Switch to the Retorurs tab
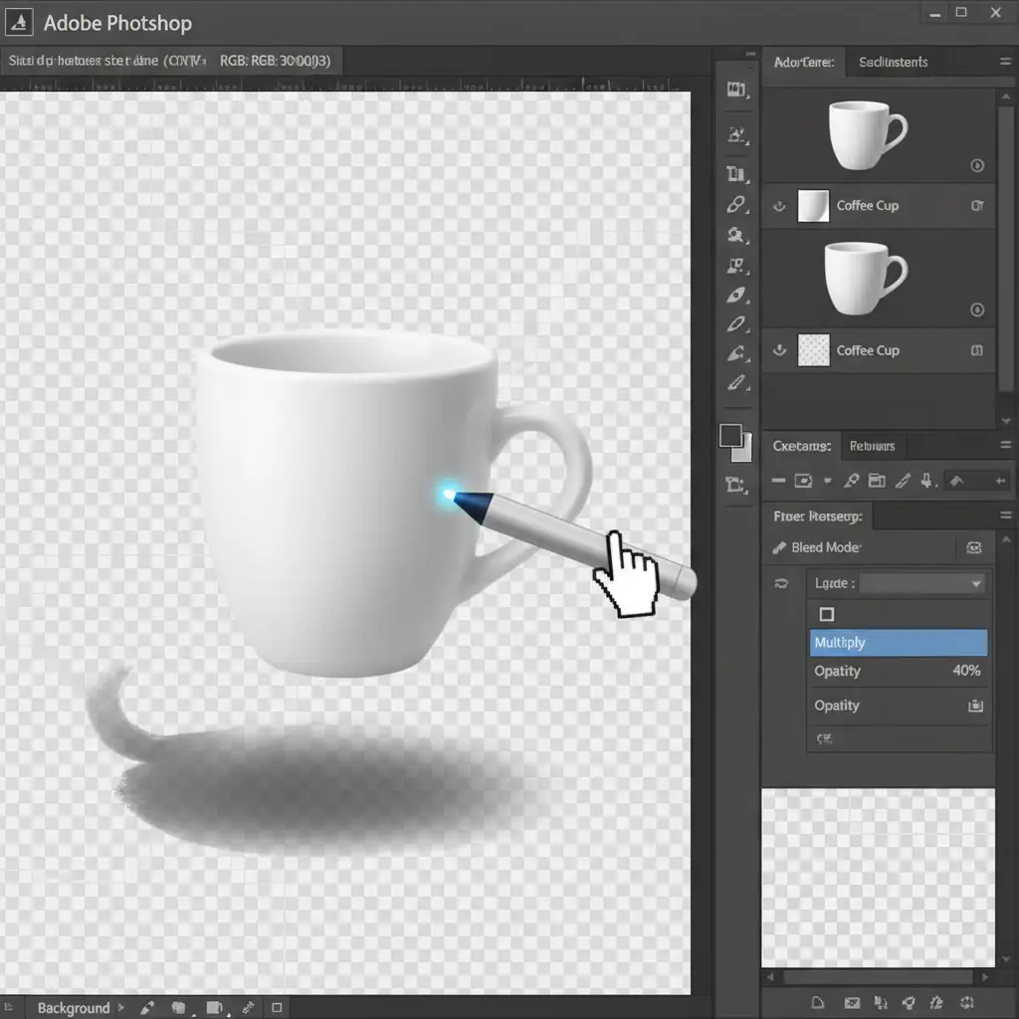 872,446
